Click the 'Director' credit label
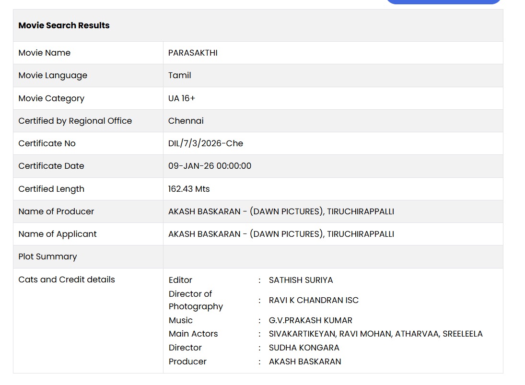The width and height of the screenshot is (525, 385). (x=185, y=348)
